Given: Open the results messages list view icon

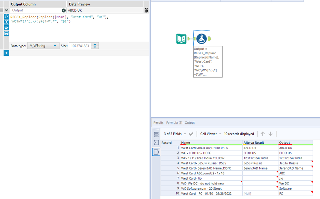Looking at the screenshot, I should pyautogui.click(x=156, y=134).
